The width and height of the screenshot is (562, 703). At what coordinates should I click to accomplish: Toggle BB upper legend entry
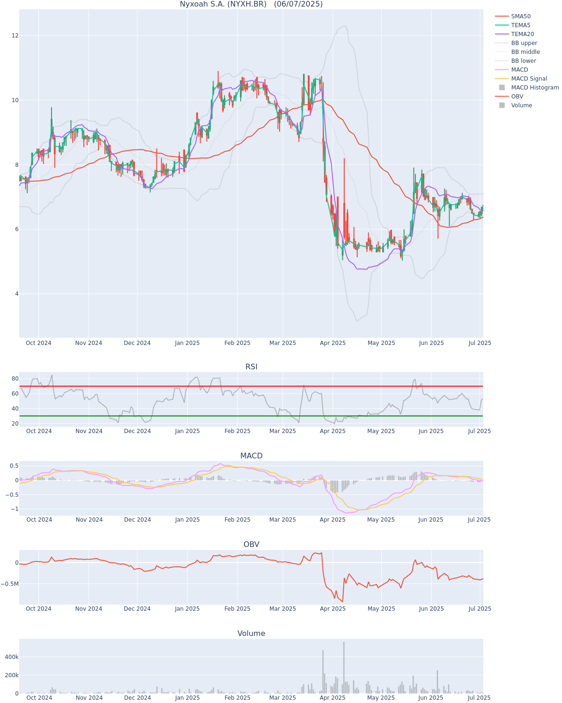tap(516, 43)
